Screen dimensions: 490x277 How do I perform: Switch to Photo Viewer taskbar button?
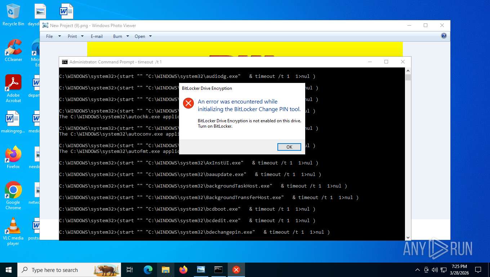tap(201, 270)
